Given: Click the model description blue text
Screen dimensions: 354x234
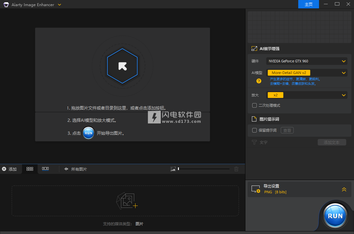Looking at the screenshot, I should 295,81.
